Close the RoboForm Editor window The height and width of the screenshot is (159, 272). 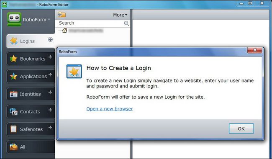pyautogui.click(x=262, y=3)
